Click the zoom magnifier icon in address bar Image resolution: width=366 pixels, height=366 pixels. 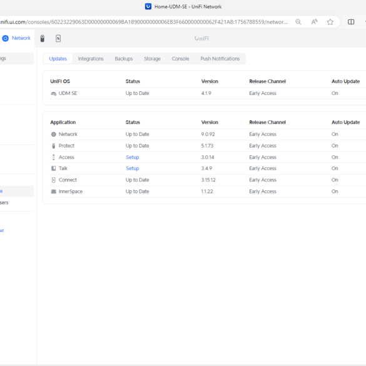[x=298, y=22]
